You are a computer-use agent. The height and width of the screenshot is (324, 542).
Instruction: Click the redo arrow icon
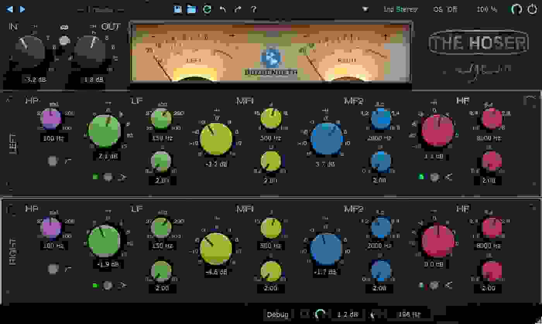(238, 9)
